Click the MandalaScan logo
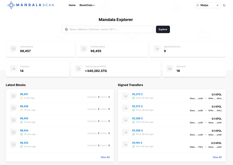Viewport: 233px width, 165px height. (30, 5)
